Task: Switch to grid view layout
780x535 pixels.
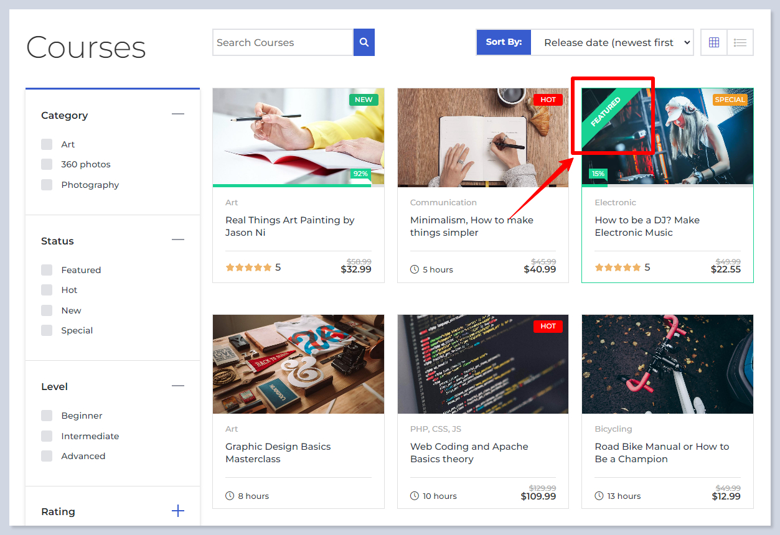Action: coord(714,42)
